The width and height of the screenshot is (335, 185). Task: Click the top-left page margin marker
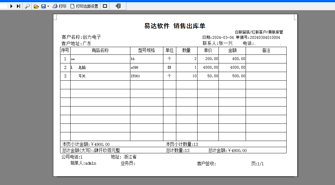(55, 17)
